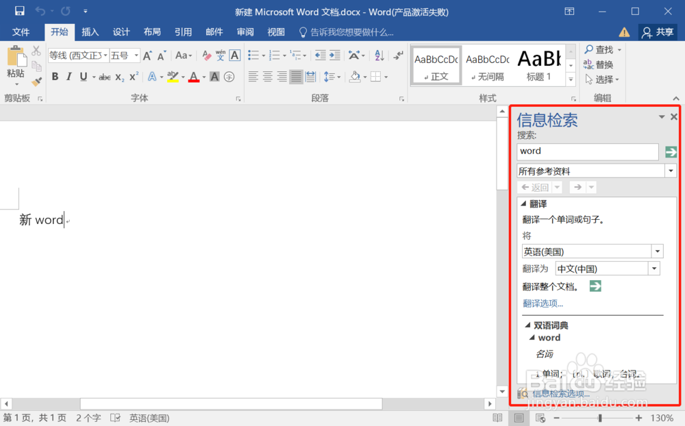Open the font name dropdown
Viewport: 685px width, 426px height.
click(105, 55)
